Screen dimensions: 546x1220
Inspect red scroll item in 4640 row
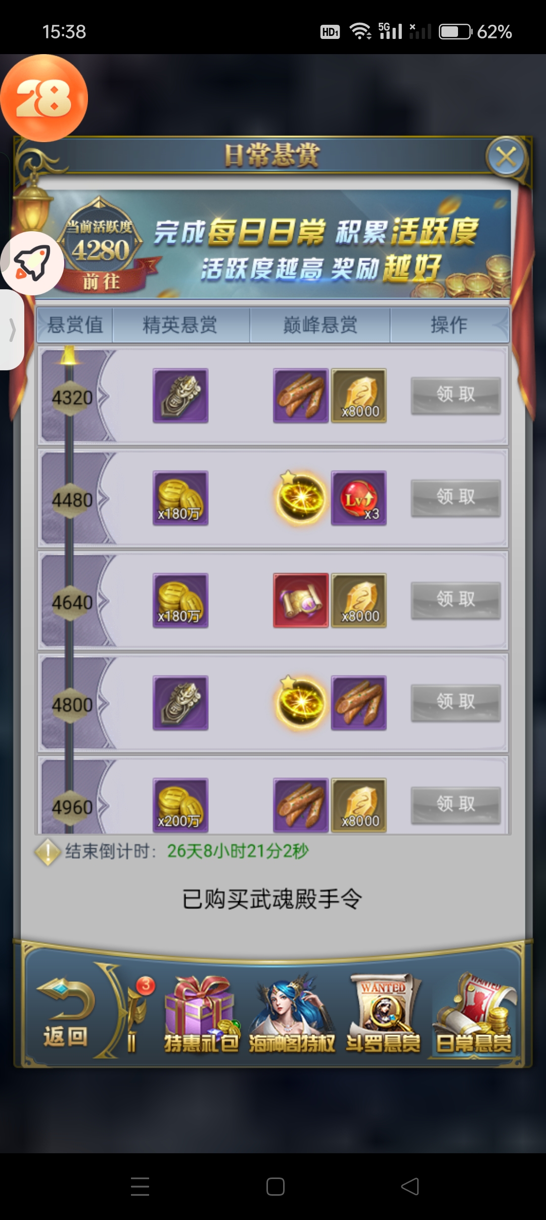(x=301, y=600)
